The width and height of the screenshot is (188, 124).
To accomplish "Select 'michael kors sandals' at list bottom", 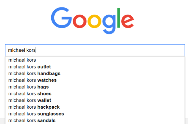I will 95,120.
